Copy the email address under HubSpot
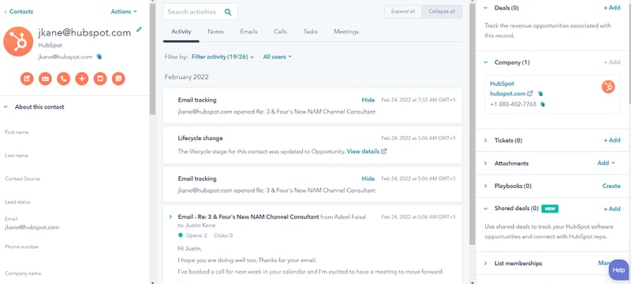 click(x=99, y=57)
